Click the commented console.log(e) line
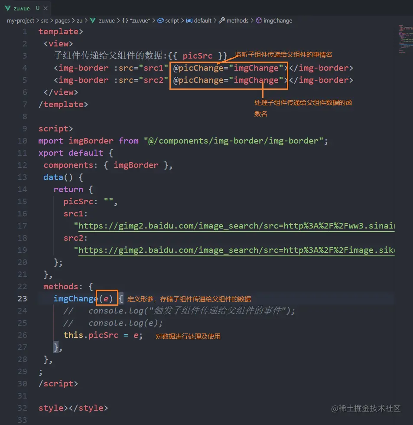413x425 pixels. point(113,323)
